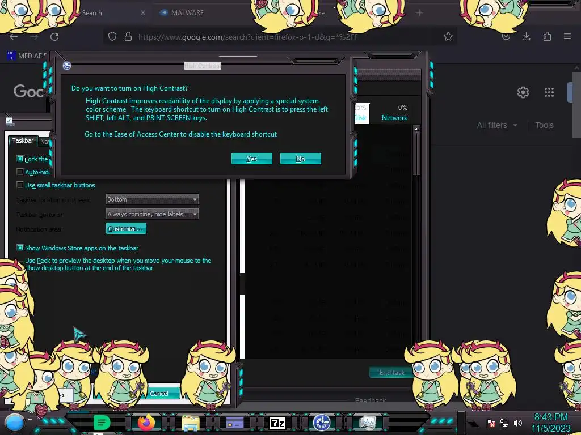Sort by Network column in Task Manager
Viewport: 581px width, 435px height.
394,113
